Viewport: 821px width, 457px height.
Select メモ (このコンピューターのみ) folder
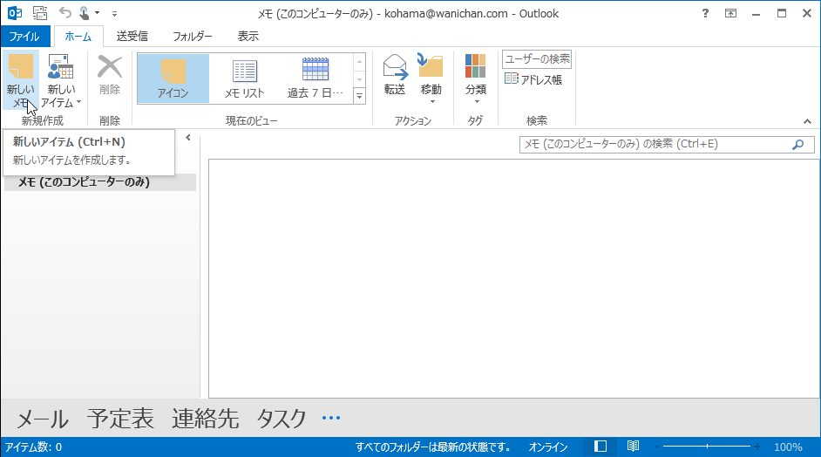100,182
